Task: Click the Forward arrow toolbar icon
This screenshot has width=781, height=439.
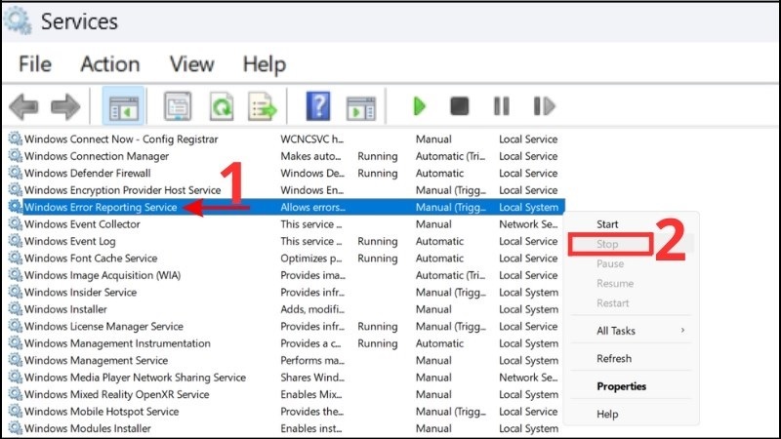Action: click(x=65, y=106)
